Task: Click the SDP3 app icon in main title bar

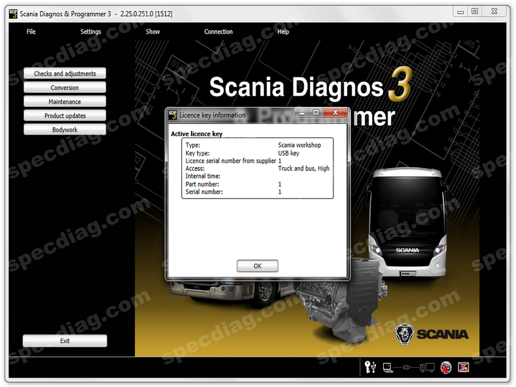Action: 14,14
